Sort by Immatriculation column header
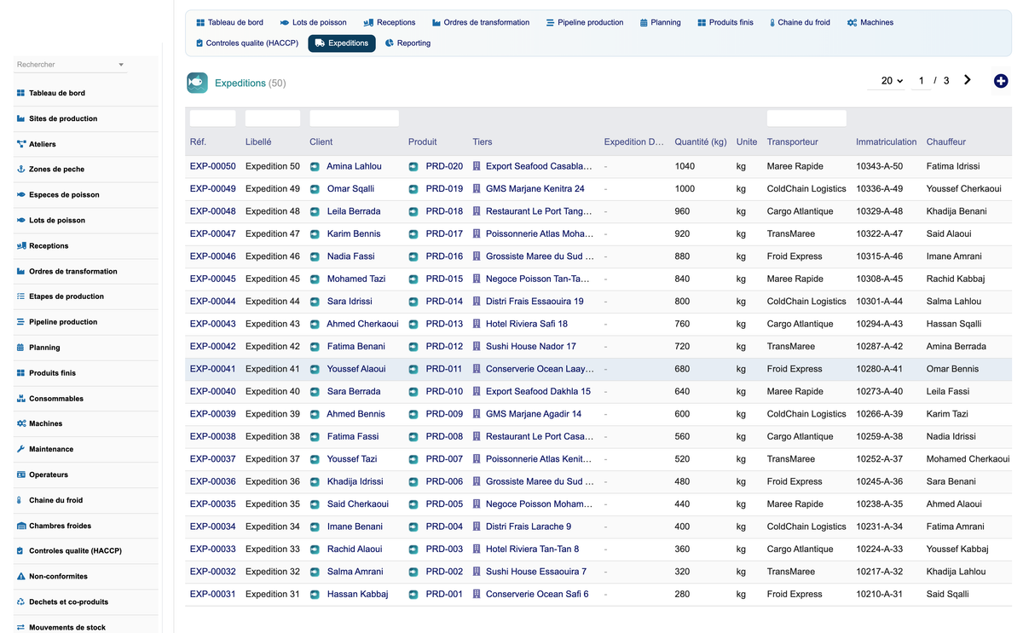Viewport: 1023px width, 633px height. tap(887, 141)
